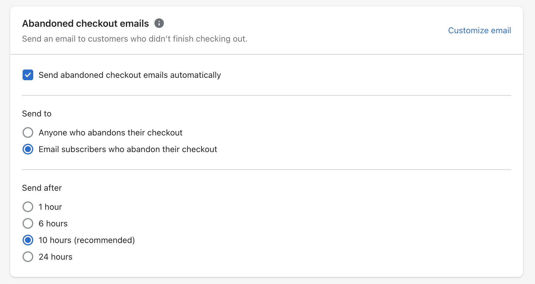
Task: Click the '24 hours' label text
Action: pos(56,257)
